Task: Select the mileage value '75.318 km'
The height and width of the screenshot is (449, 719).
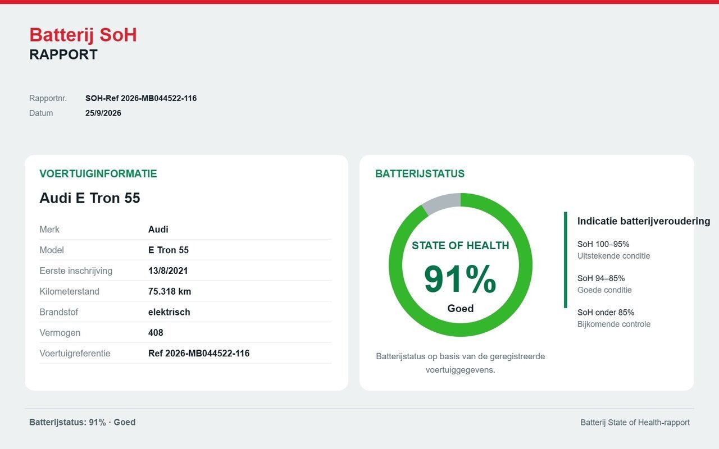Action: coord(170,291)
